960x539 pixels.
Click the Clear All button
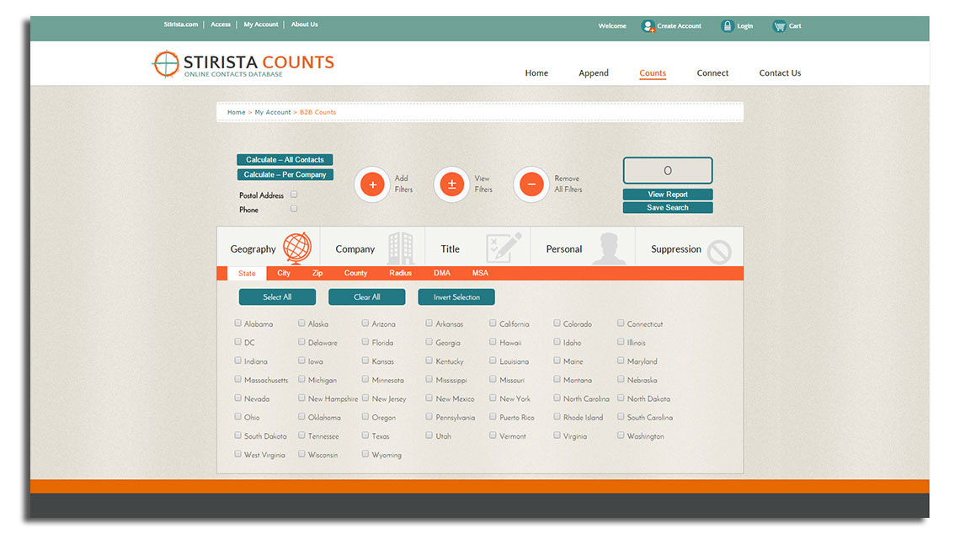click(x=366, y=297)
